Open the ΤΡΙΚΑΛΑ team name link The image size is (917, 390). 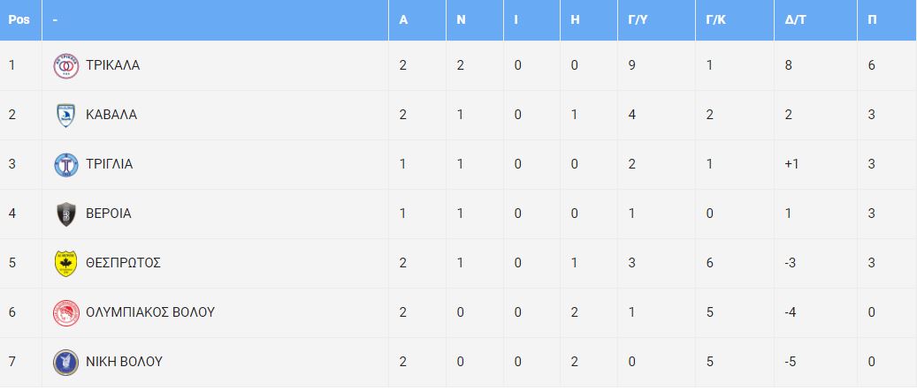[x=113, y=65]
